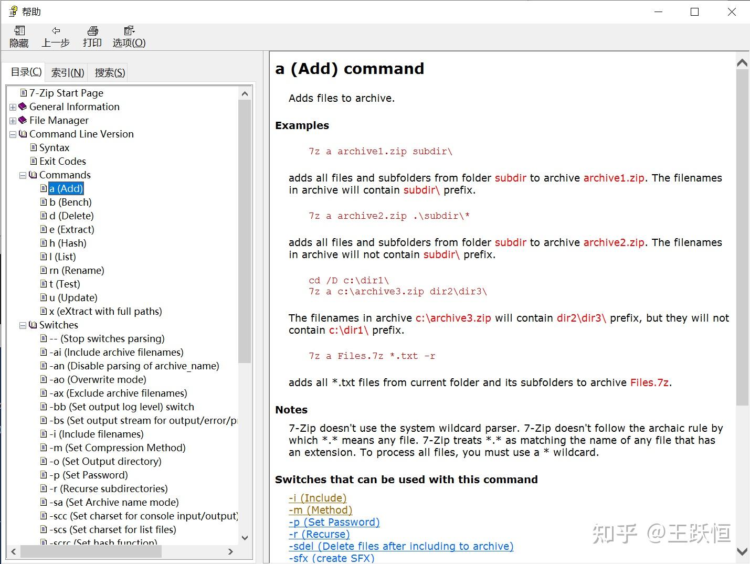Click the page icon next to h (Hash)
This screenshot has height=564, width=750.
(44, 243)
